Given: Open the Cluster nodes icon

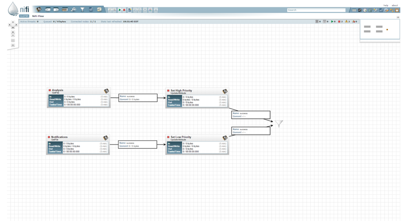Looking at the screenshot, I should [392, 10].
